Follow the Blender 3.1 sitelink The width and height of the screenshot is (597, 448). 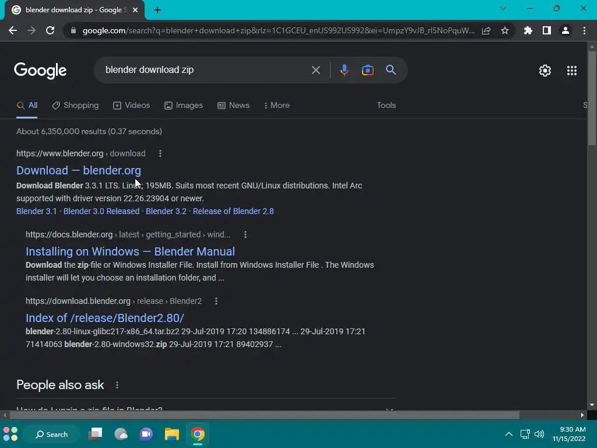pyautogui.click(x=36, y=211)
